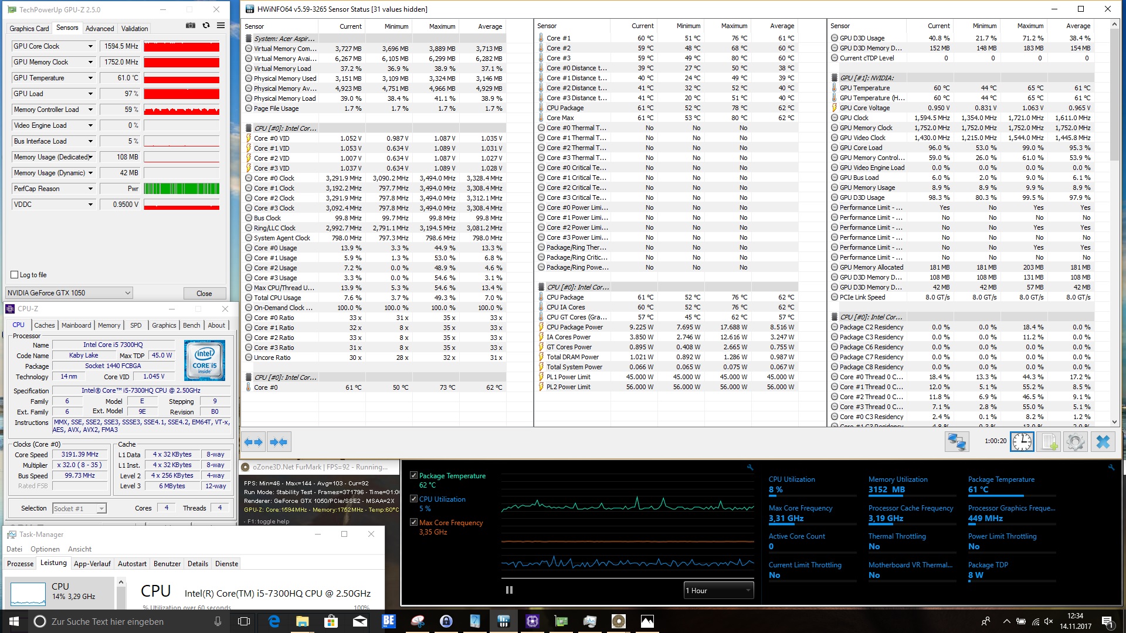1126x633 pixels.
Task: Uncheck Max Core Frequency checkbox
Action: (413, 523)
